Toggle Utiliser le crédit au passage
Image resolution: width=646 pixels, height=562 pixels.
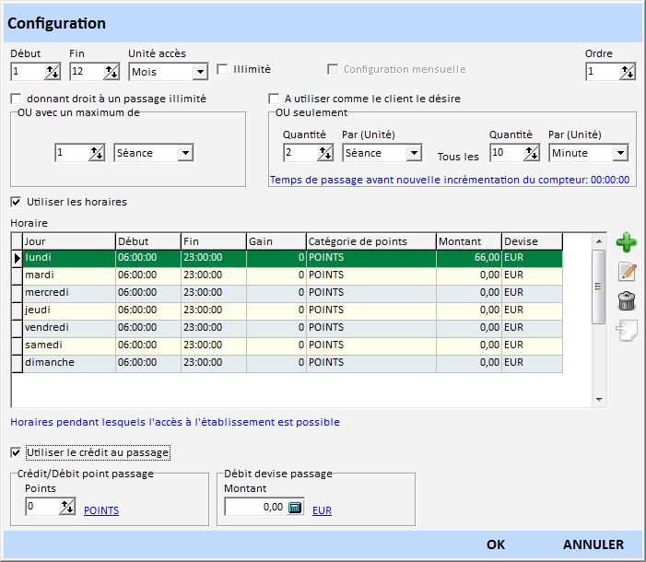pos(16,452)
